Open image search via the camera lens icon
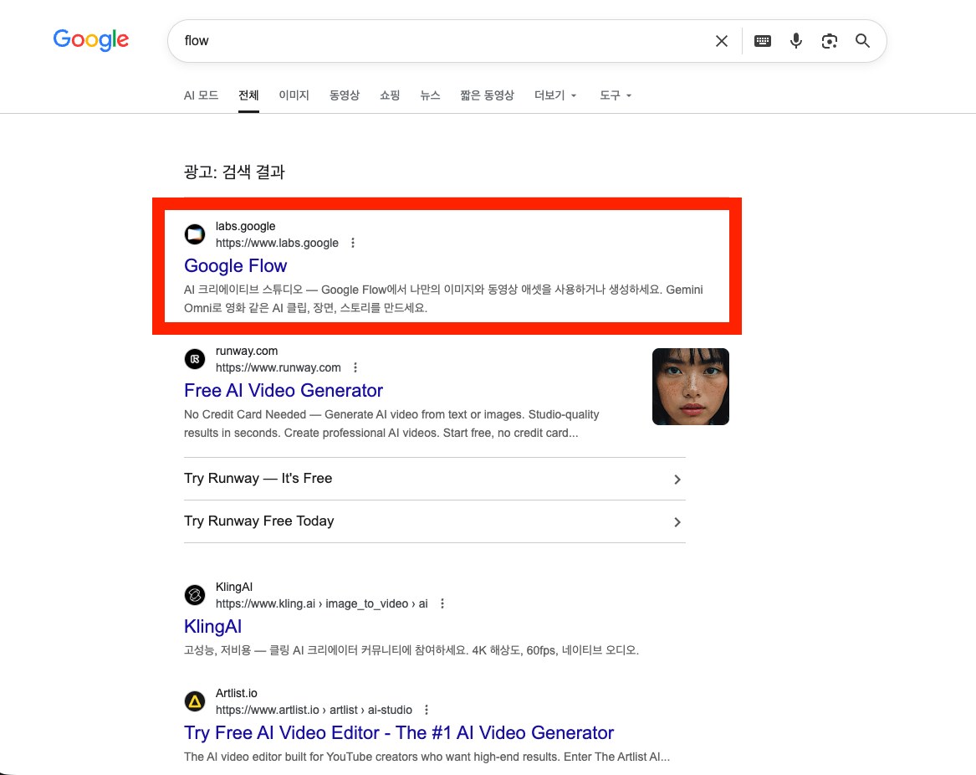This screenshot has height=775, width=976. [x=829, y=41]
